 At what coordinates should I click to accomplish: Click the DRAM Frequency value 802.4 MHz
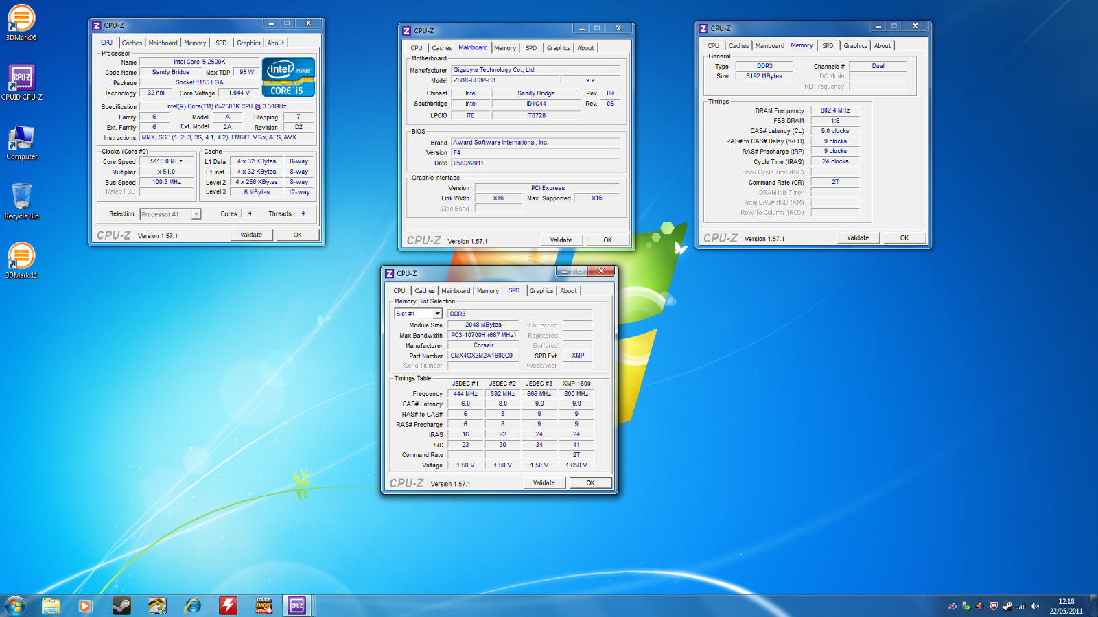click(835, 110)
